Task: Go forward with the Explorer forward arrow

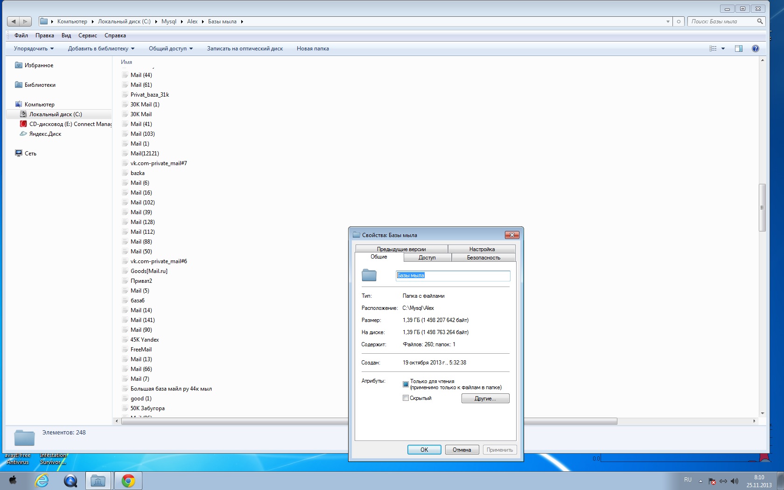Action: click(25, 21)
